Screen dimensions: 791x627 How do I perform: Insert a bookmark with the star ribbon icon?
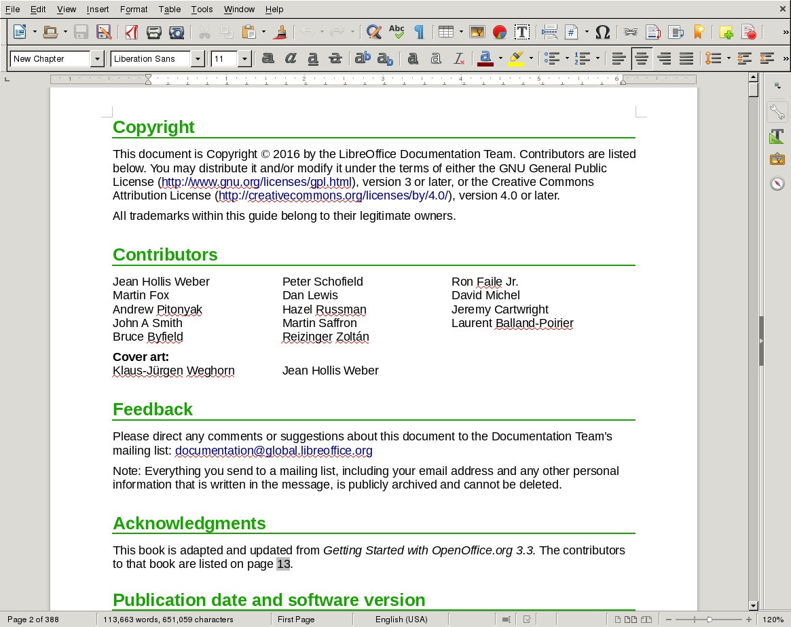699,32
